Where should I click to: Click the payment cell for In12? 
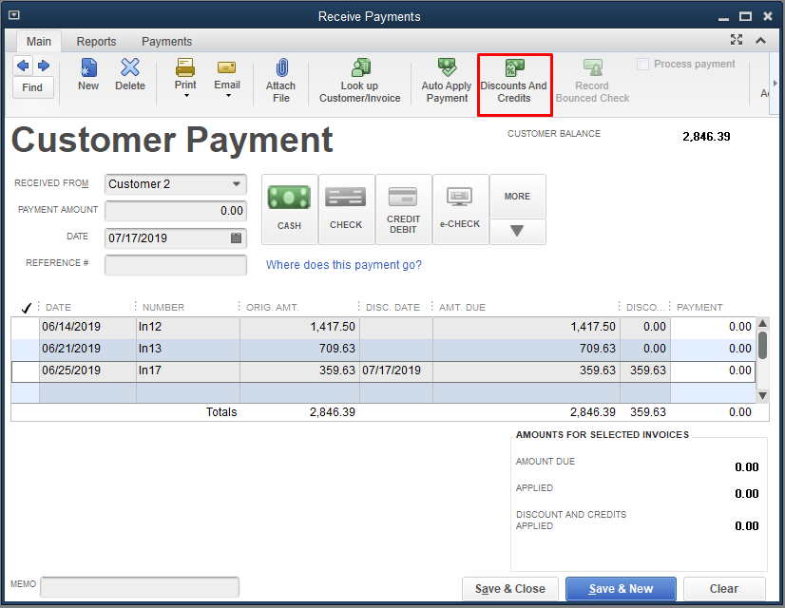click(713, 327)
